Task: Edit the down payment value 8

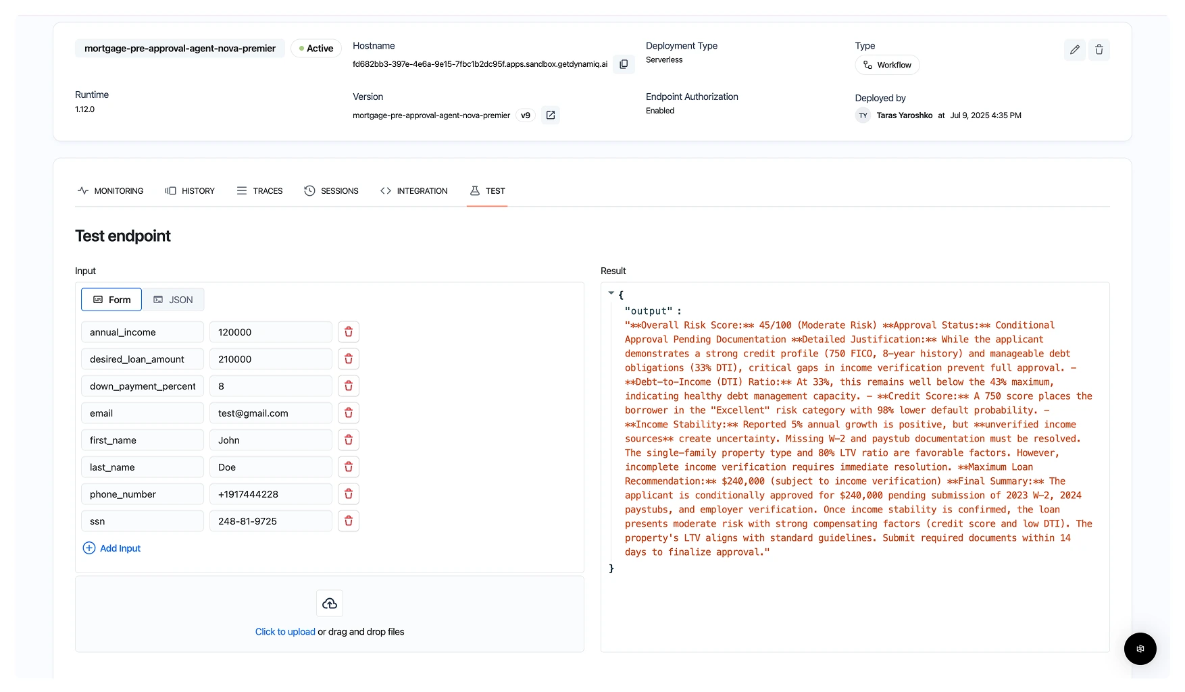Action: coord(271,386)
